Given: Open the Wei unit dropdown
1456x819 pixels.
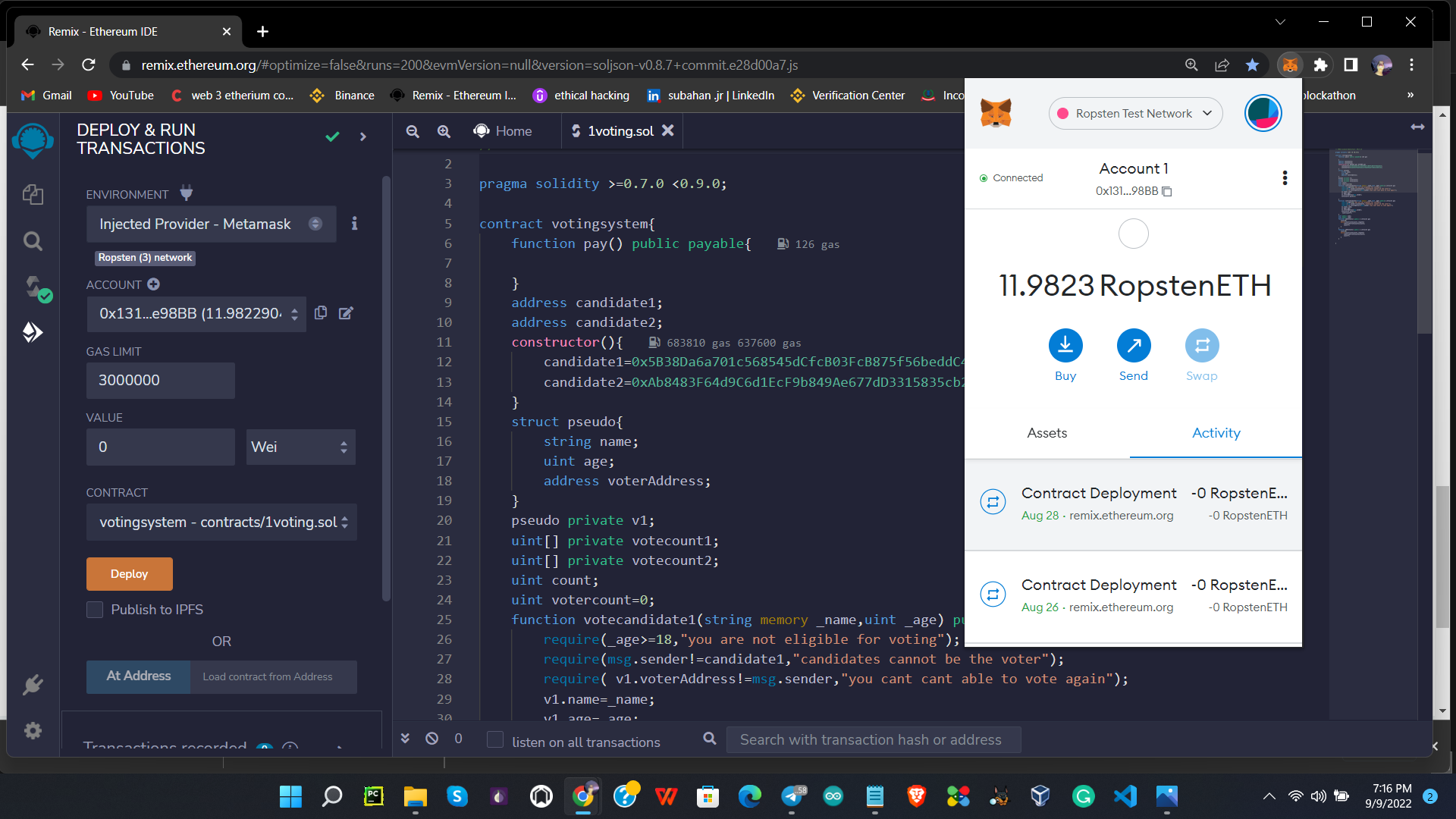Looking at the screenshot, I should click(x=300, y=447).
